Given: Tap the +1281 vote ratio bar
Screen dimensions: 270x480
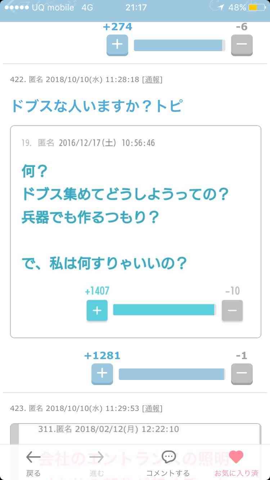Looking at the screenshot, I should tap(172, 374).
